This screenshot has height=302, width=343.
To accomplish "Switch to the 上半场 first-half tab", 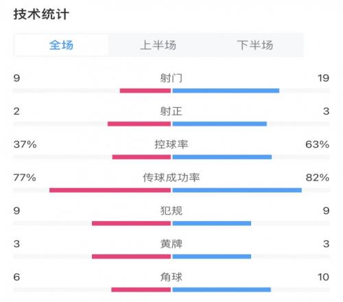I will coord(158,45).
